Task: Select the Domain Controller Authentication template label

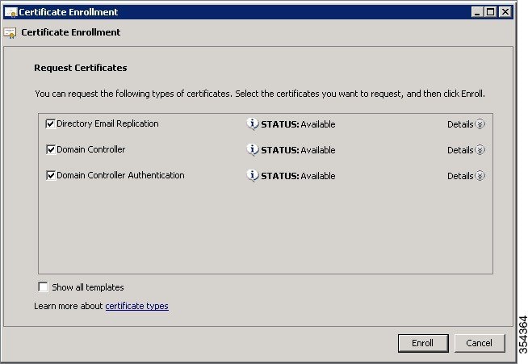Action: coord(120,175)
